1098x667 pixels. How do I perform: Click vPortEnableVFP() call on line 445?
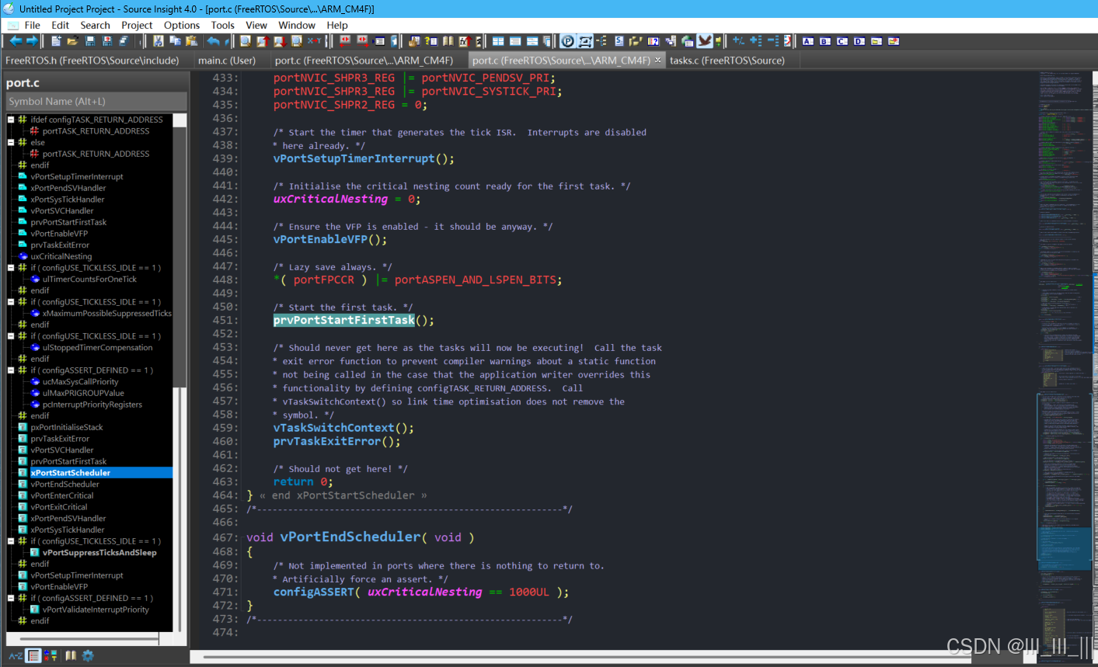click(x=330, y=239)
